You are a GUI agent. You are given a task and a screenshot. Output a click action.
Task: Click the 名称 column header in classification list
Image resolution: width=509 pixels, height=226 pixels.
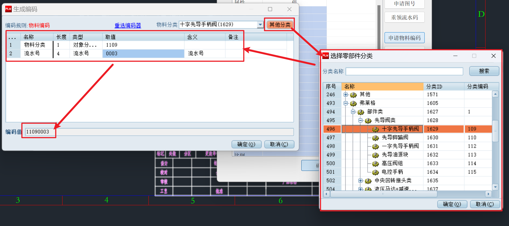coord(382,87)
